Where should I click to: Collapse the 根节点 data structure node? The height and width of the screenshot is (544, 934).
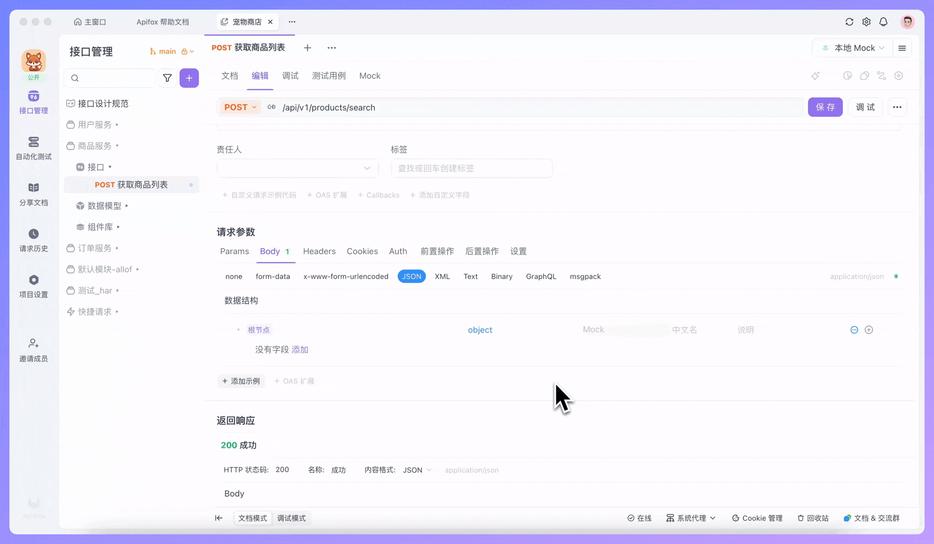click(x=237, y=329)
